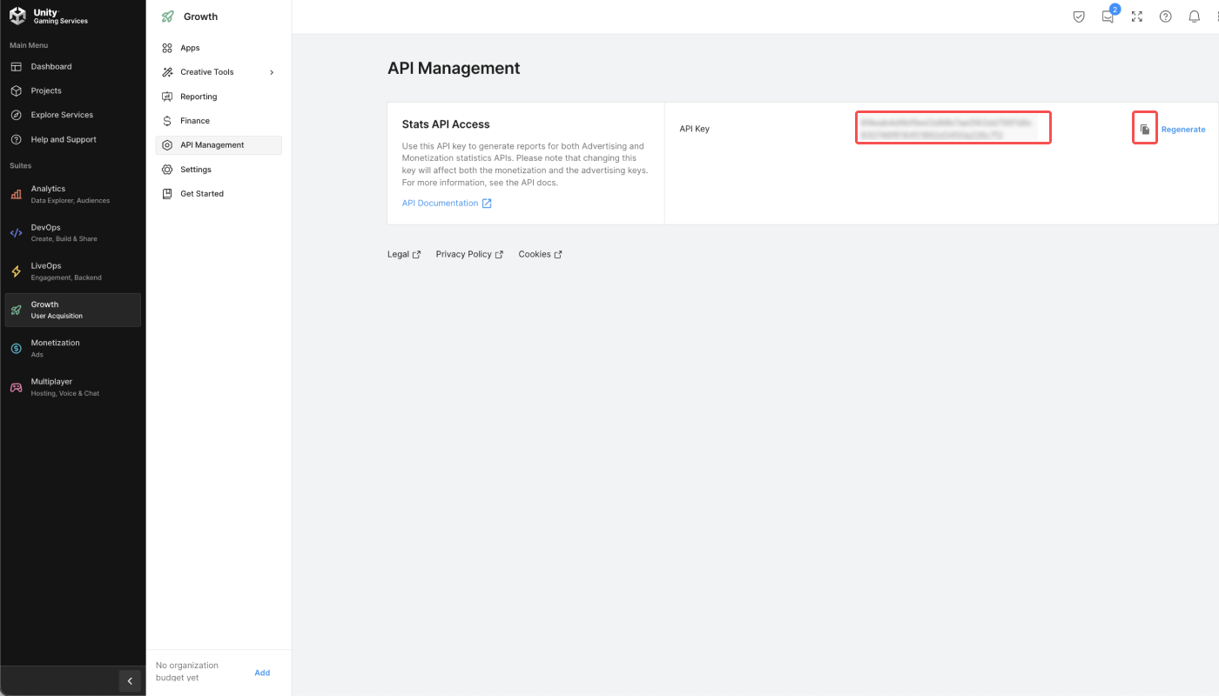Click the Finance dollar icon
1219x696 pixels.
click(166, 120)
